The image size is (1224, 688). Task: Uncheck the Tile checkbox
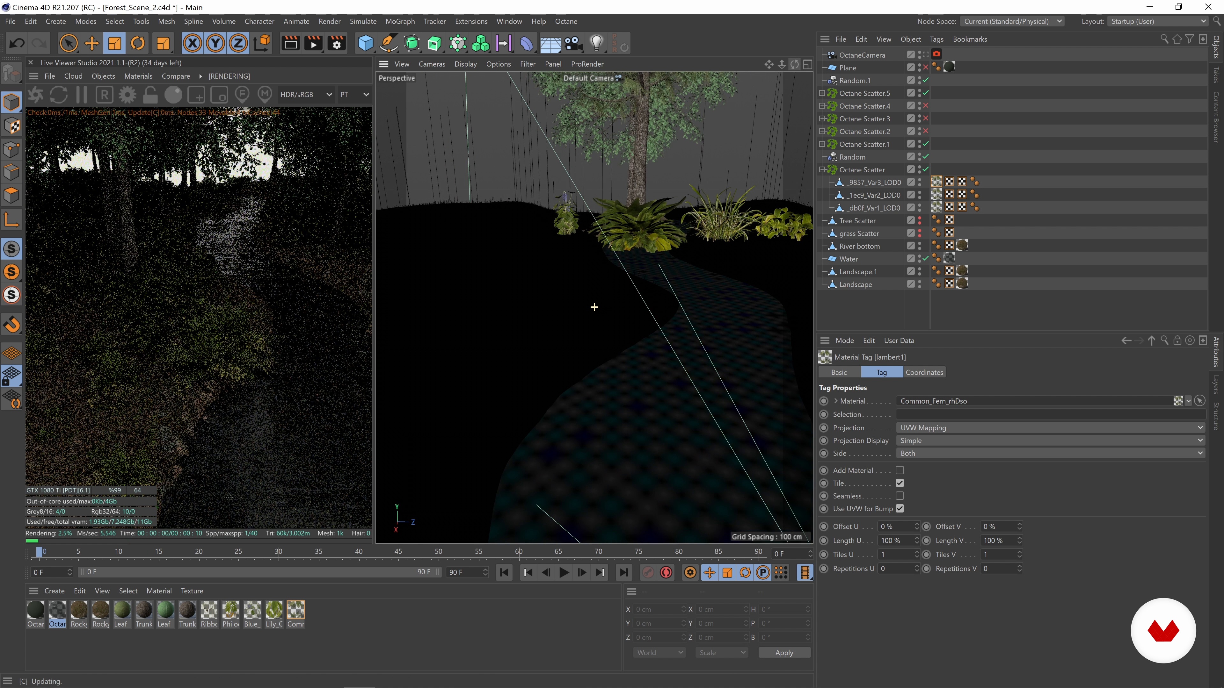tap(900, 483)
